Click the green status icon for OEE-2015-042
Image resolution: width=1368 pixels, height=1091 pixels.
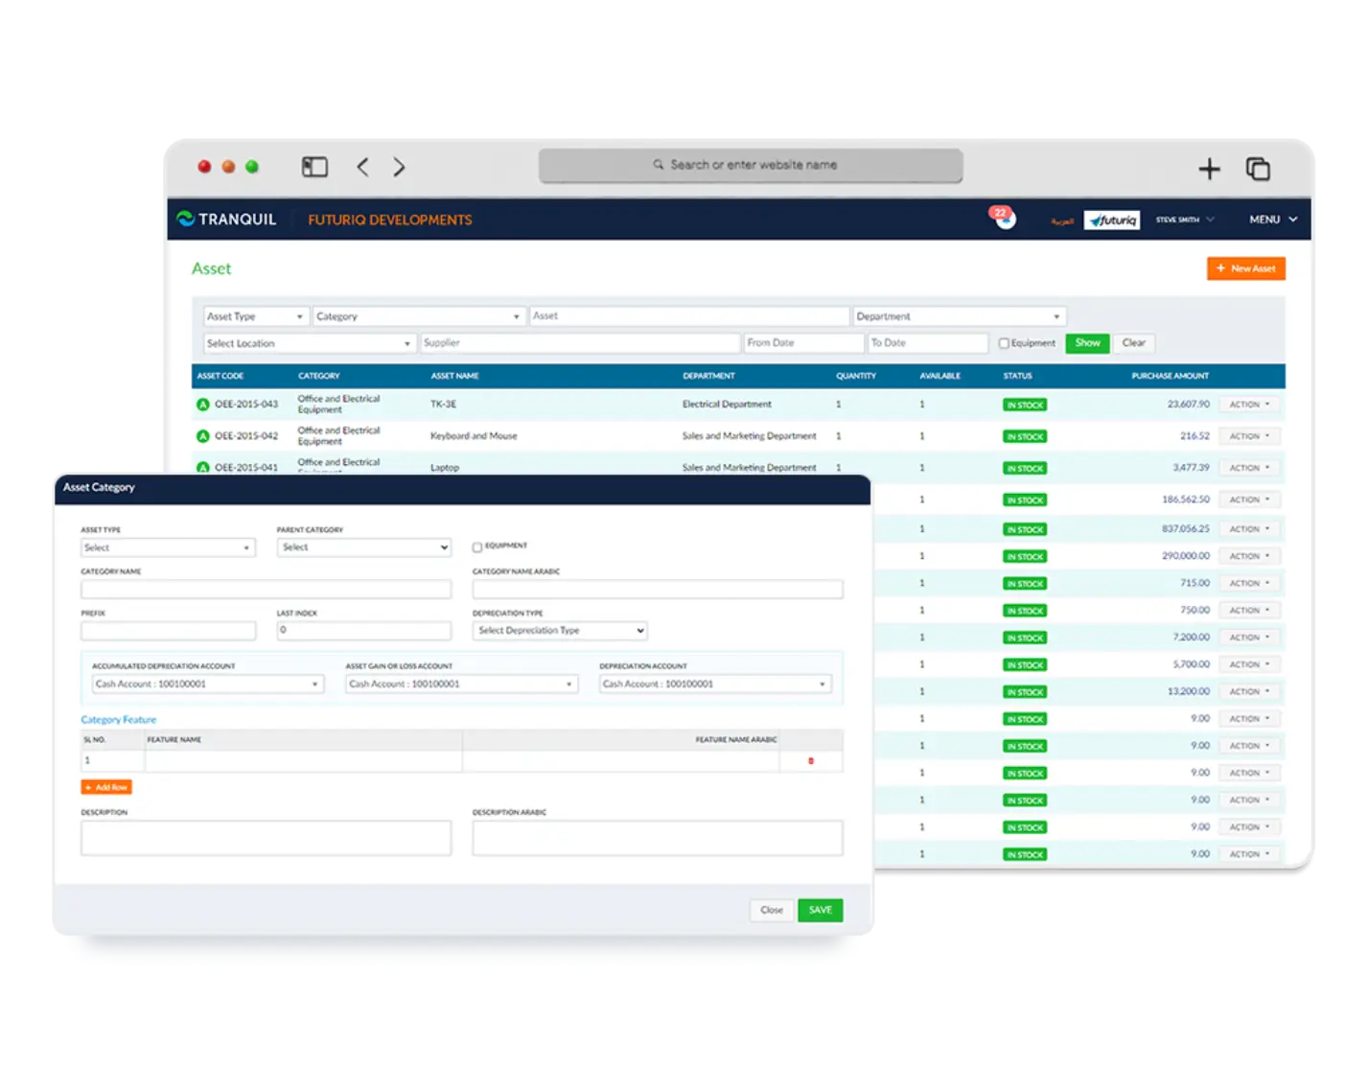[202, 436]
